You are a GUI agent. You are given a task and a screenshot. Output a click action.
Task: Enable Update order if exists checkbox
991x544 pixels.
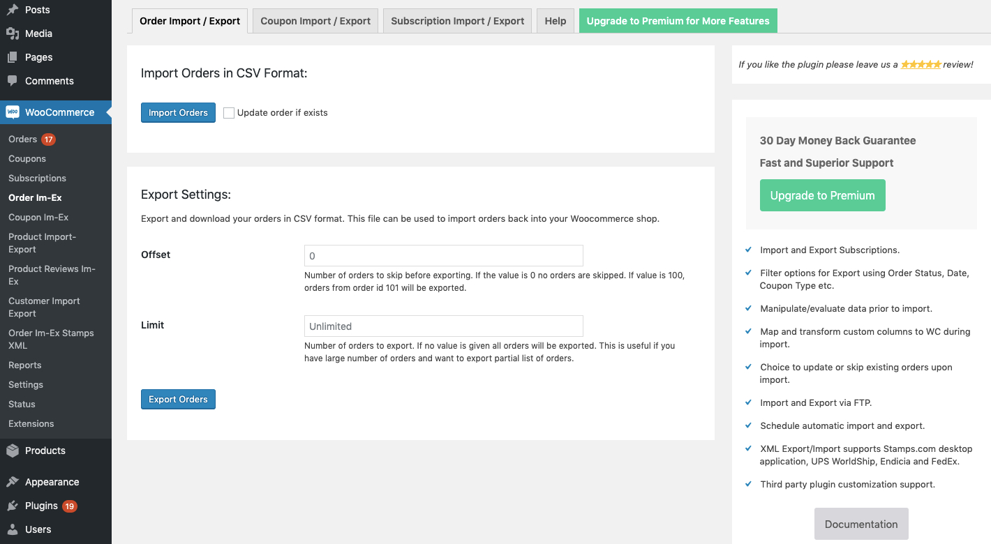pos(229,113)
